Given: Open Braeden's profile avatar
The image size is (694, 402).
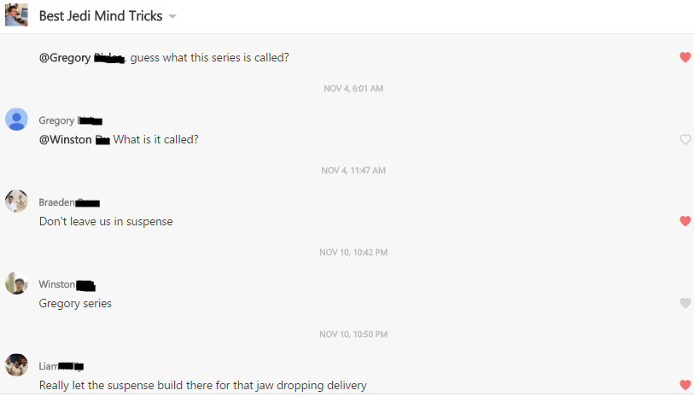Looking at the screenshot, I should [x=16, y=201].
